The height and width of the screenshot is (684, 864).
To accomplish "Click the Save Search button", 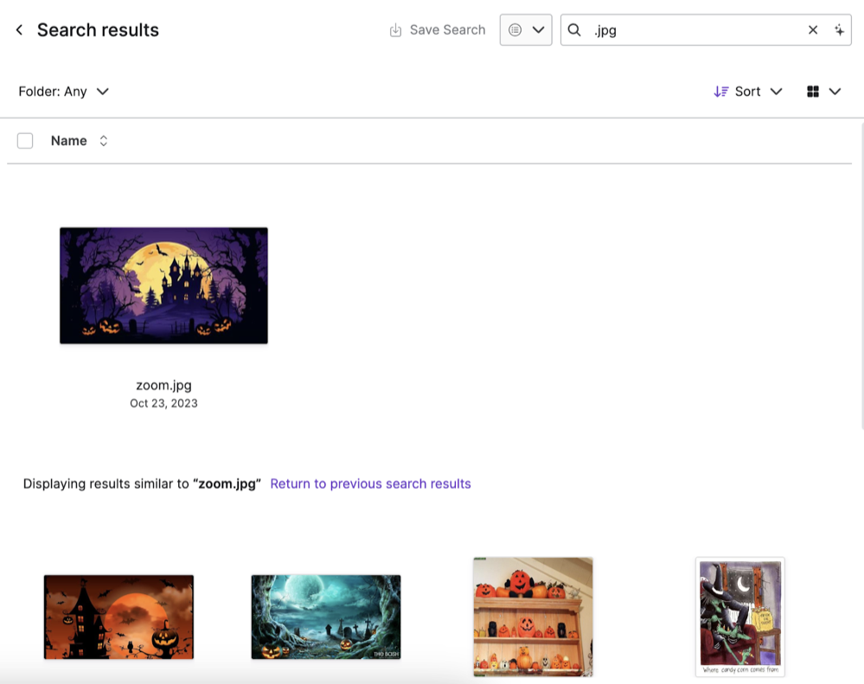I will click(x=438, y=29).
